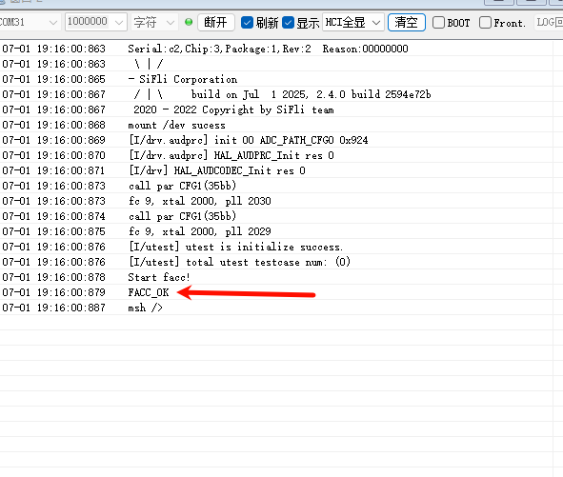Select the log line 'Start facc!'
This screenshot has height=477, width=563.
(159, 277)
